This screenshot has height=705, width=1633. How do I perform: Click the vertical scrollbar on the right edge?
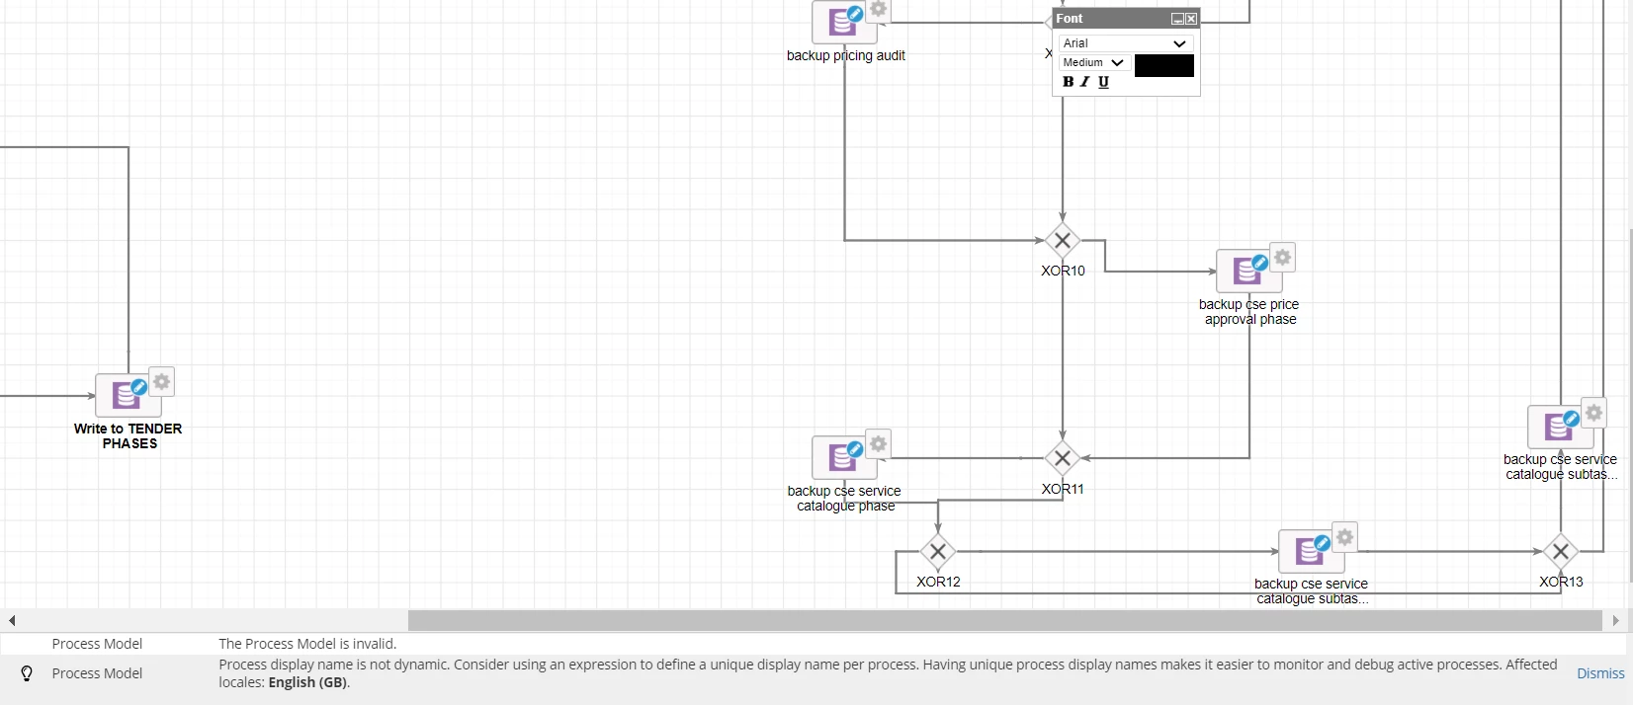coord(1630,405)
